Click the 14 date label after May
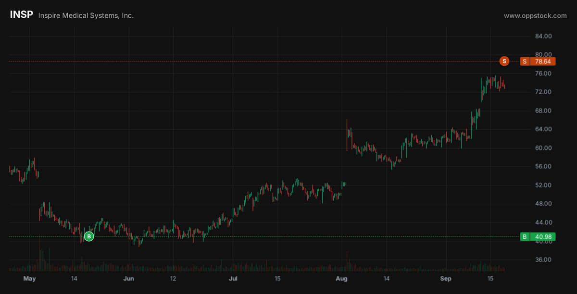 [74, 279]
